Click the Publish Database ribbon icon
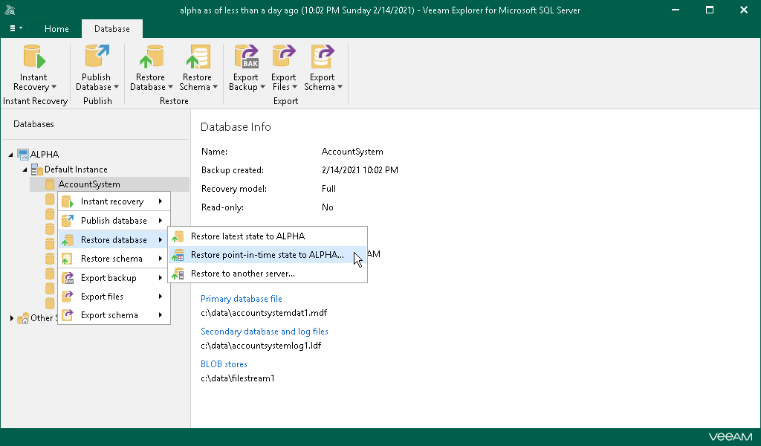Viewport: 761px width, 446px height. pyautogui.click(x=97, y=58)
